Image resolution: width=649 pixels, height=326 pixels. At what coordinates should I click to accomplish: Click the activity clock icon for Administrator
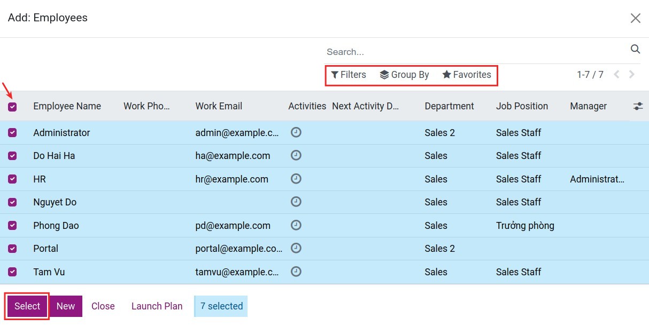point(296,132)
